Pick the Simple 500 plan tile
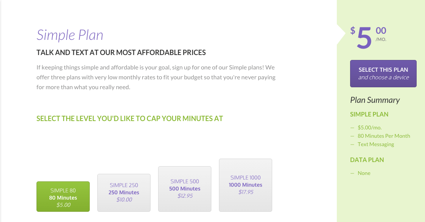 (x=185, y=189)
